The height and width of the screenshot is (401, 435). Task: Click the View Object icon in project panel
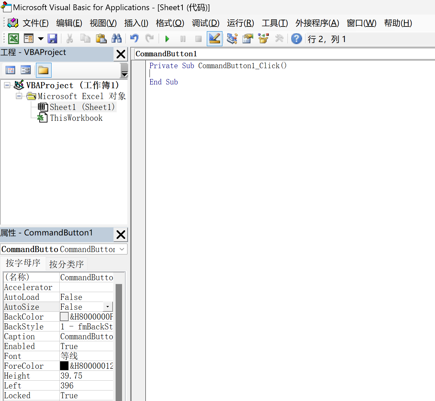click(x=26, y=70)
